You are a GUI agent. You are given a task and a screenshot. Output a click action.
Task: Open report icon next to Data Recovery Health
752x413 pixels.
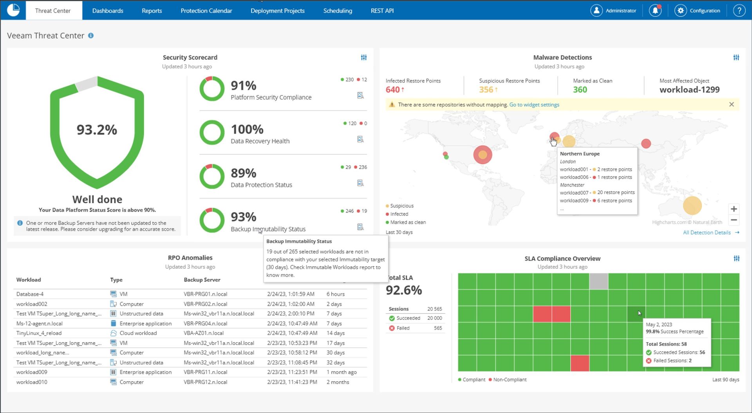click(360, 139)
